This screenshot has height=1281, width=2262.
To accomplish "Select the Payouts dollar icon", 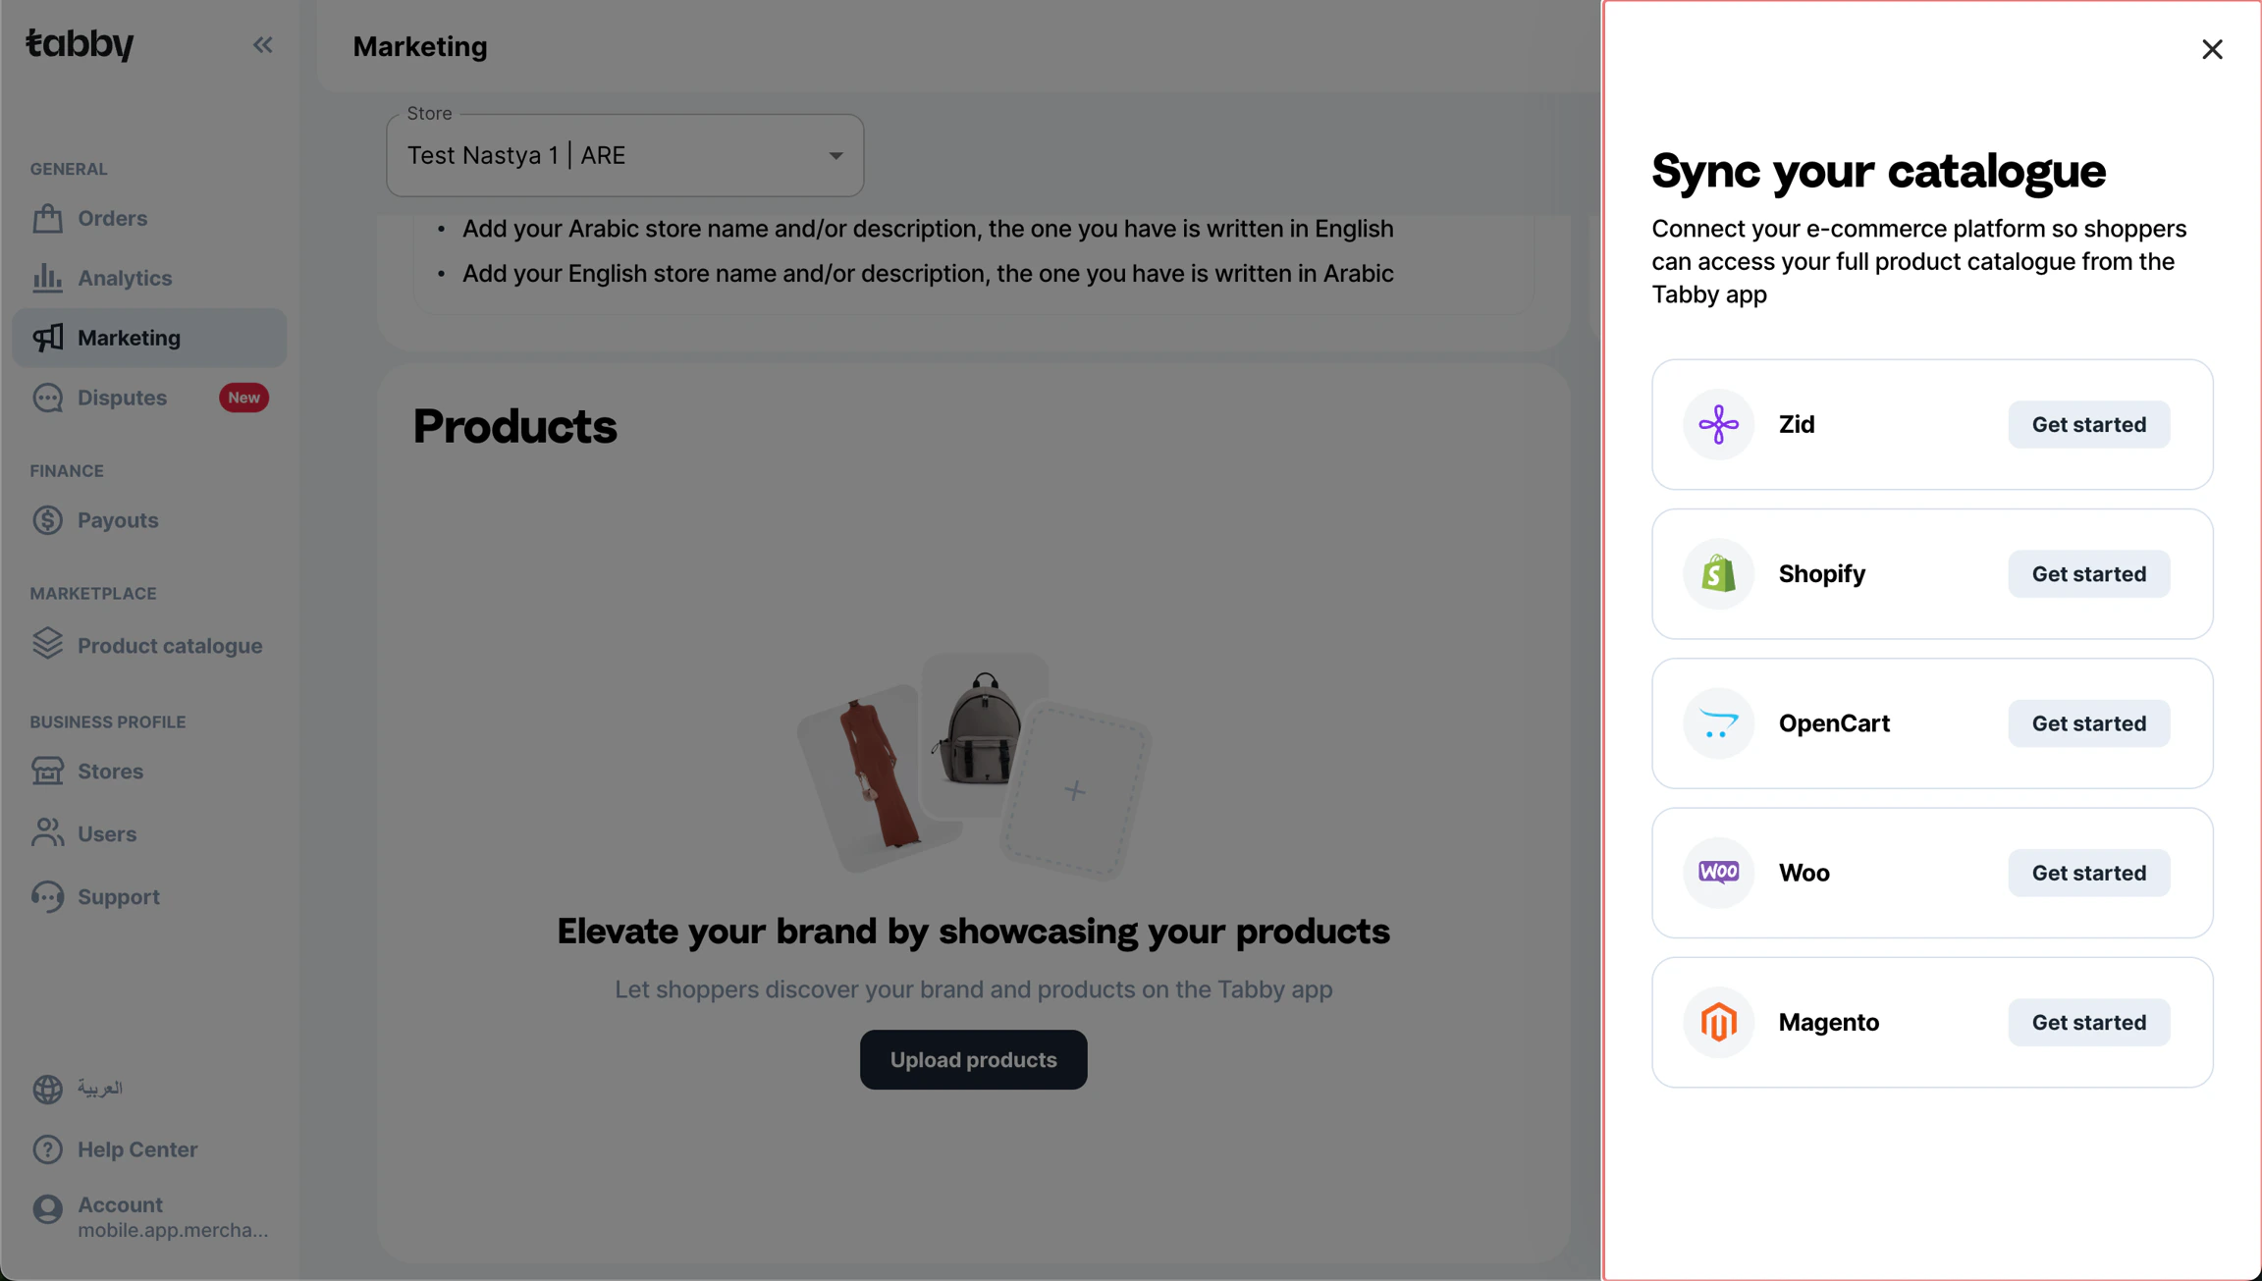I will pyautogui.click(x=47, y=520).
